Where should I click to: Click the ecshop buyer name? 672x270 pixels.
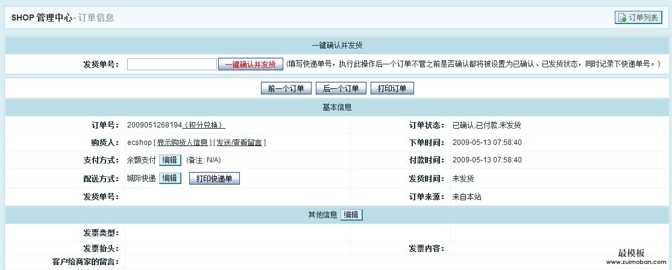click(139, 143)
